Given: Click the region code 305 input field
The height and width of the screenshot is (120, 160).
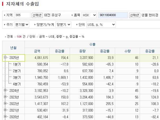Looking at the screenshot, I should 22,15.
